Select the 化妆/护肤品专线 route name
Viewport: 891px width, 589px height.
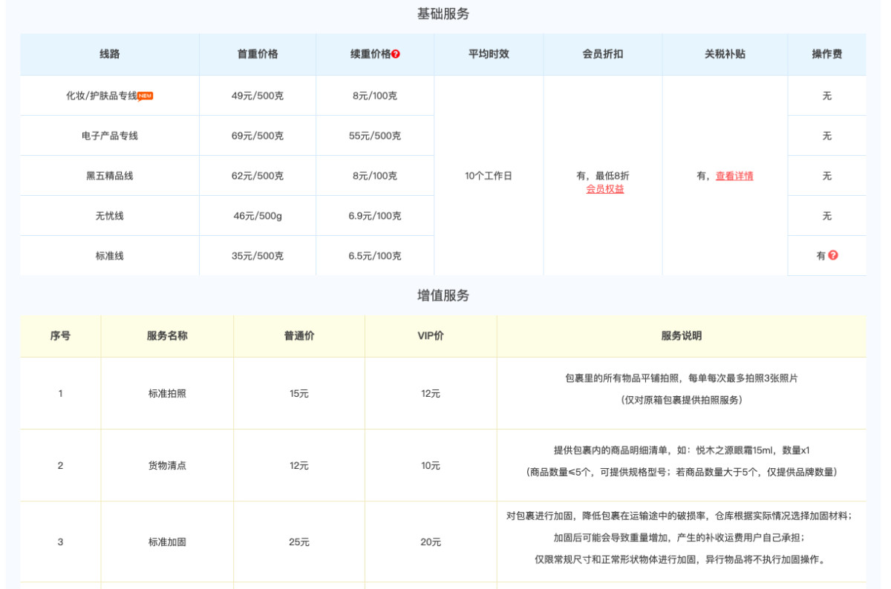(102, 96)
